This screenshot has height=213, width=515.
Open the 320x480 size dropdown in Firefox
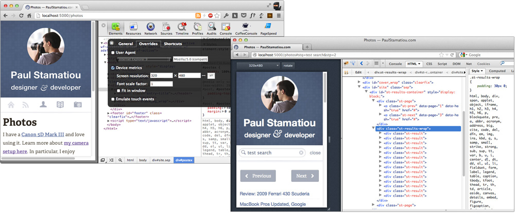[x=259, y=65]
